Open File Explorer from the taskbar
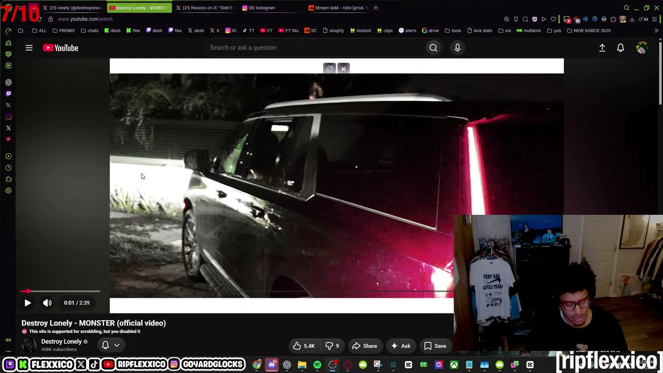Image resolution: width=663 pixels, height=373 pixels. tap(302, 365)
